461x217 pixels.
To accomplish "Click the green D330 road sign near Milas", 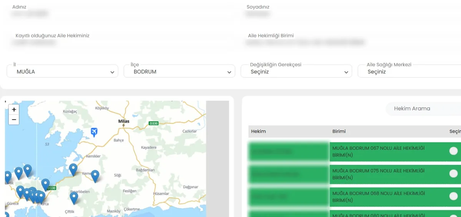I will (154, 123).
